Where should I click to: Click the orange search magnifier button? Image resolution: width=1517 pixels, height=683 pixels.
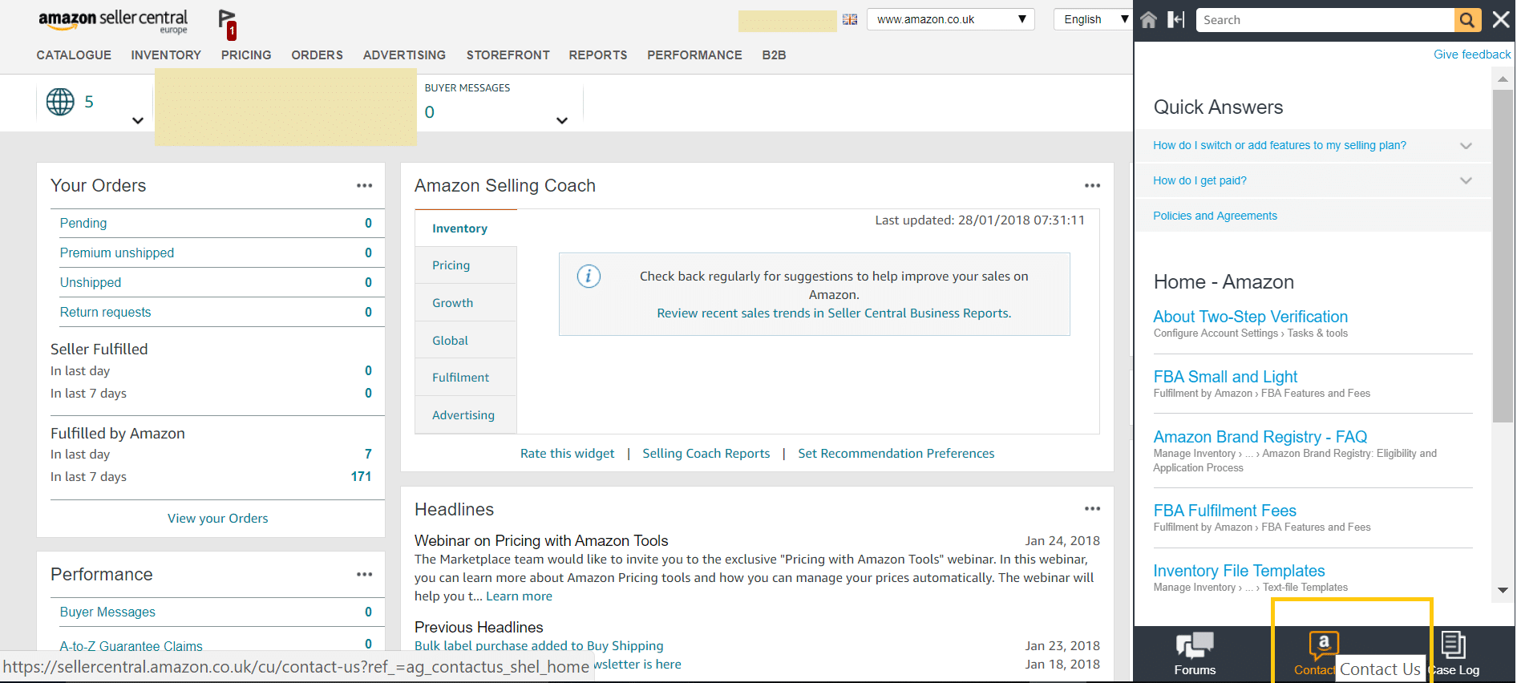tap(1466, 20)
